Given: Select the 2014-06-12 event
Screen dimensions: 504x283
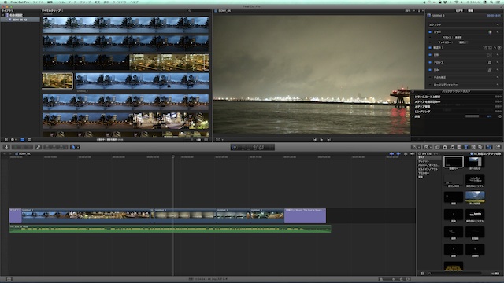Looking at the screenshot, I should point(20,20).
